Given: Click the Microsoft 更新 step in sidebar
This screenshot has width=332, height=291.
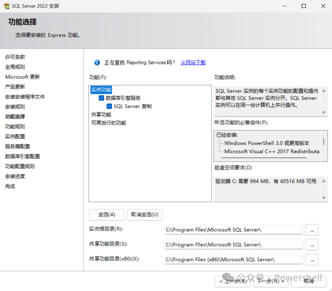Looking at the screenshot, I should pos(22,77).
